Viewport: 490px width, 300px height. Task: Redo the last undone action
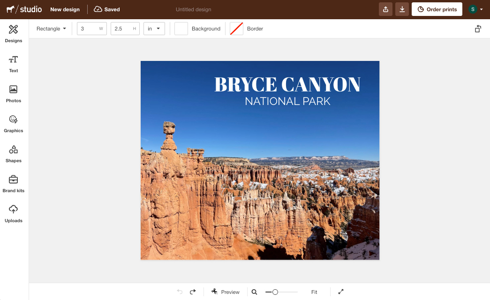click(x=192, y=292)
